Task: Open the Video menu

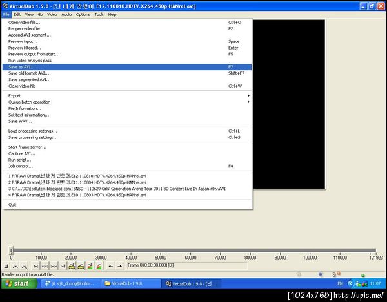Action: pyautogui.click(x=52, y=15)
